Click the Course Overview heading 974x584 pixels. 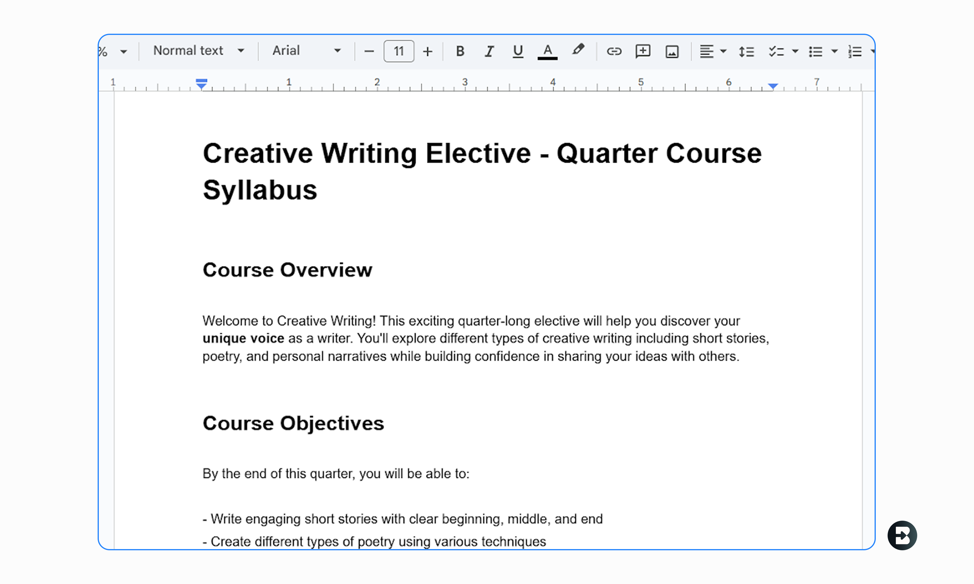click(x=287, y=270)
